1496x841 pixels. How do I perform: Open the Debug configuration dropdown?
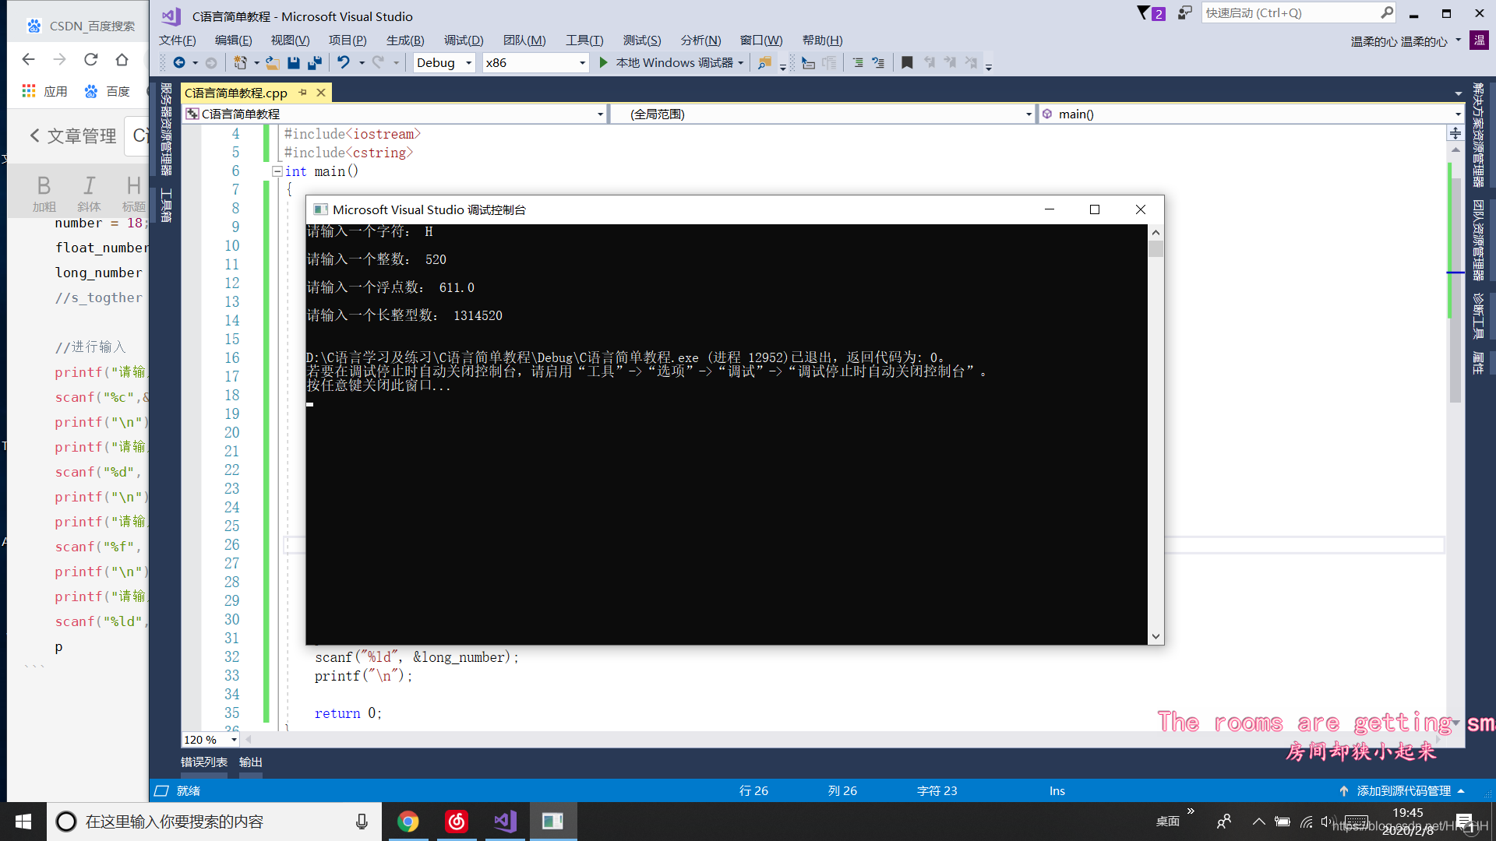pos(443,62)
